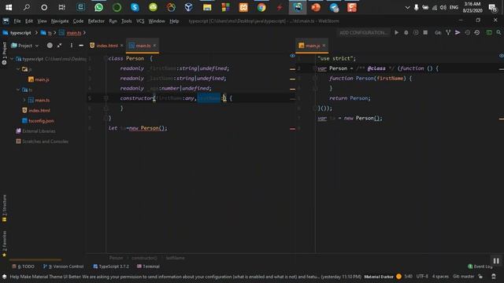This screenshot has width=504, height=283.
Task: Open the system tray overflow chevron
Action: (407, 7)
